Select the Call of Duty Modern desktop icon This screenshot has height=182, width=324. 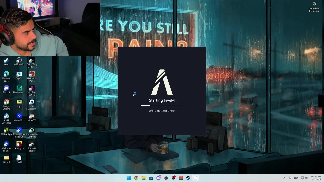pyautogui.click(x=32, y=63)
